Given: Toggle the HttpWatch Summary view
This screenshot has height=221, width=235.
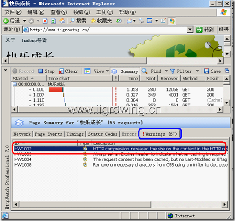Looking at the screenshot, I should point(125,71).
